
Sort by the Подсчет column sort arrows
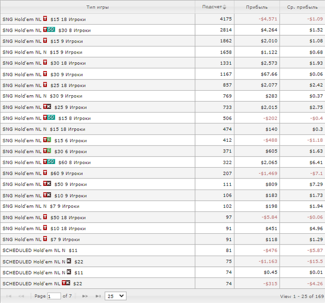pos(224,7)
